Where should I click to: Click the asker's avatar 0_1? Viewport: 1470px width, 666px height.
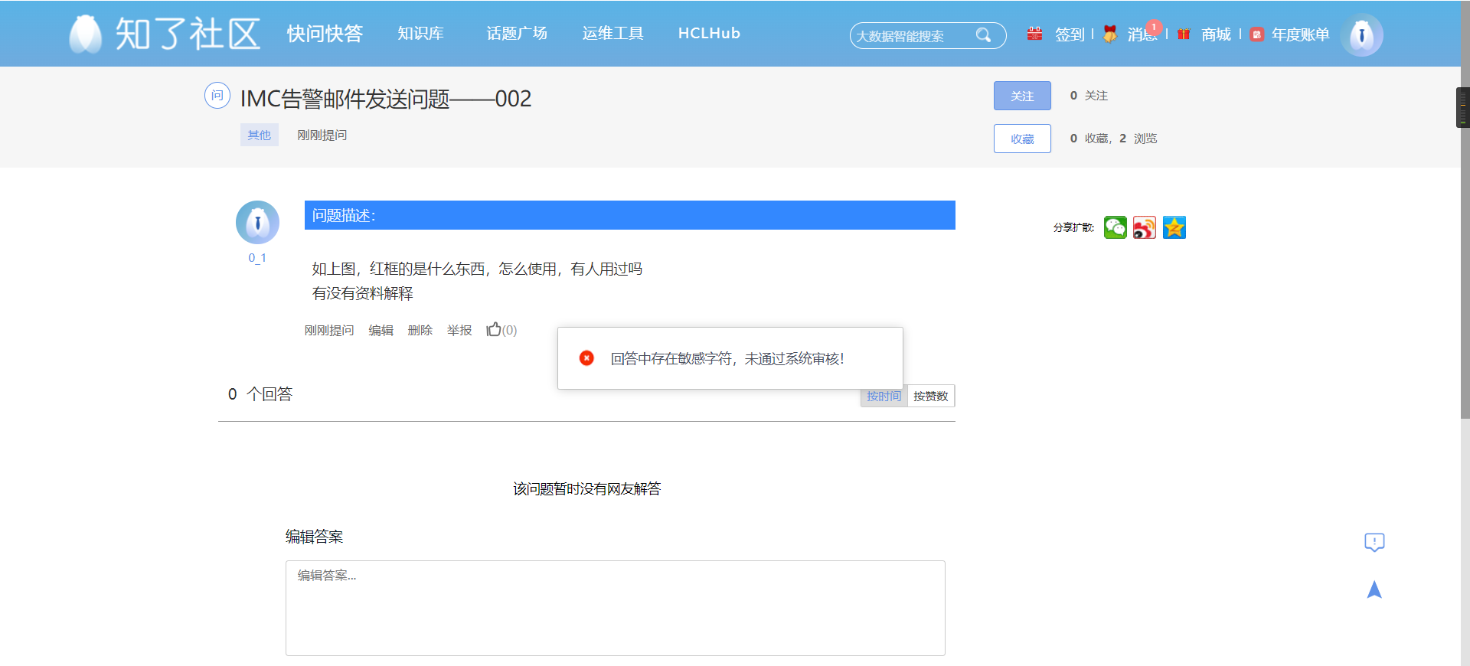[257, 223]
